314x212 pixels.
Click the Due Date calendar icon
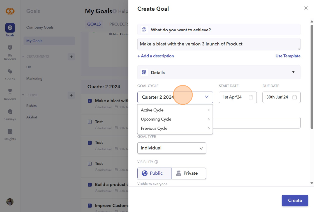point(295,97)
